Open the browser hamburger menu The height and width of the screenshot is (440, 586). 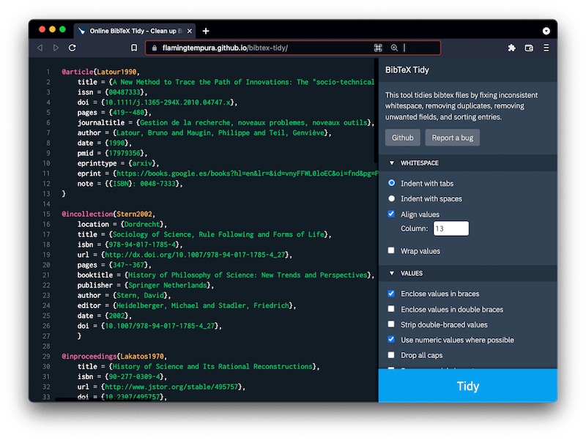[x=546, y=48]
